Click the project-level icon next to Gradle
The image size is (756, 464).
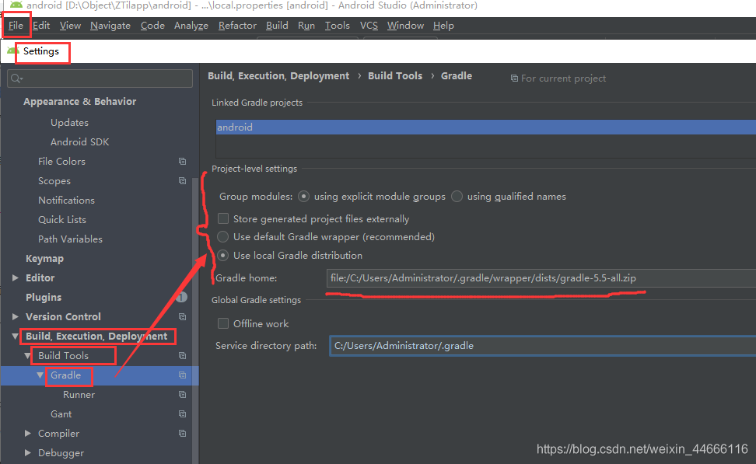click(x=182, y=375)
